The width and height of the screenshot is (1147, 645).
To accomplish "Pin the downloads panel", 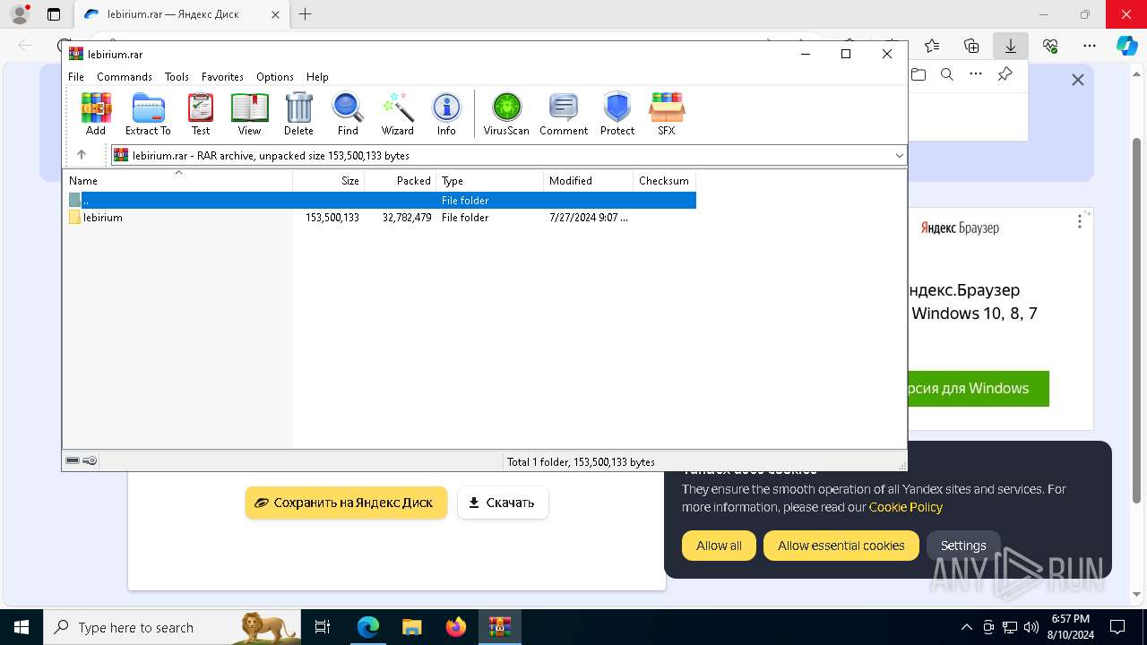I will pos(1005,74).
